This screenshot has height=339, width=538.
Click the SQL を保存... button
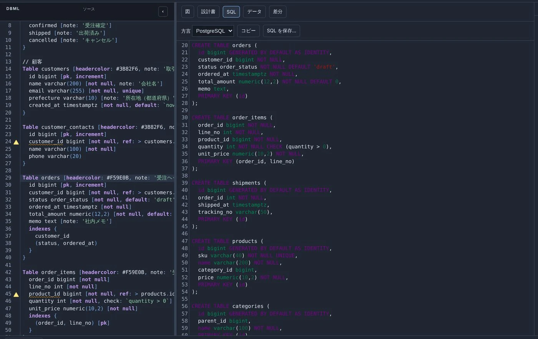click(x=281, y=31)
